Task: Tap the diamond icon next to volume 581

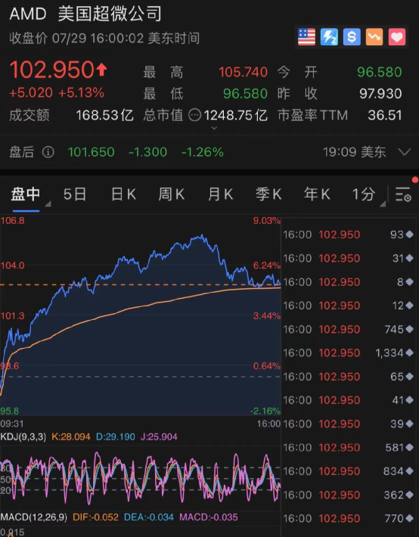Action: (409, 447)
